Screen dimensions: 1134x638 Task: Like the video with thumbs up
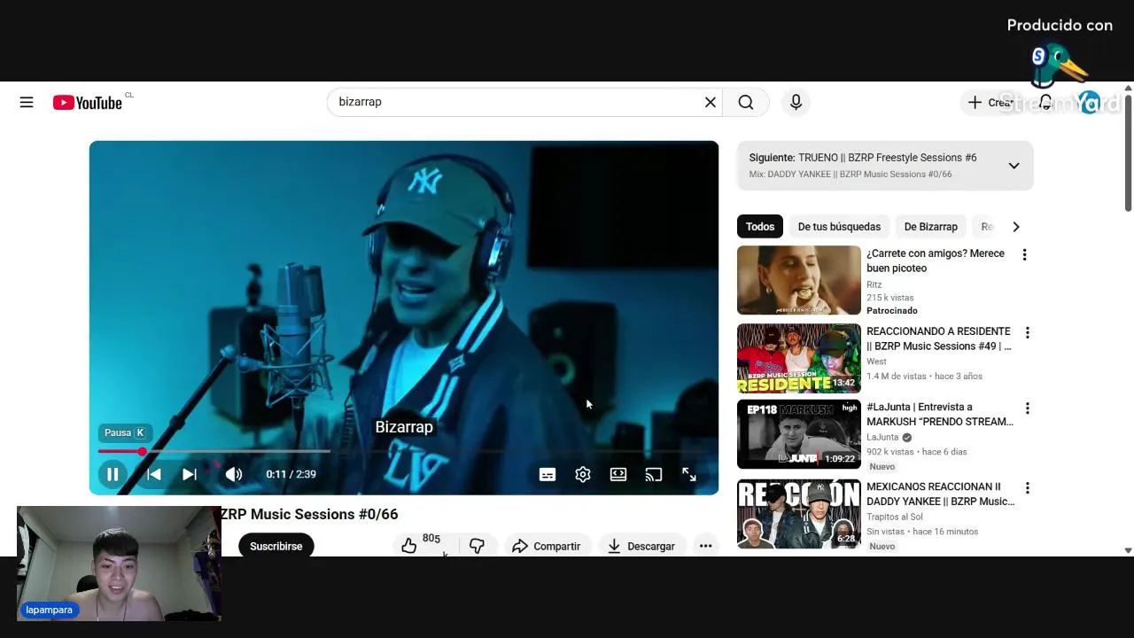click(x=408, y=546)
